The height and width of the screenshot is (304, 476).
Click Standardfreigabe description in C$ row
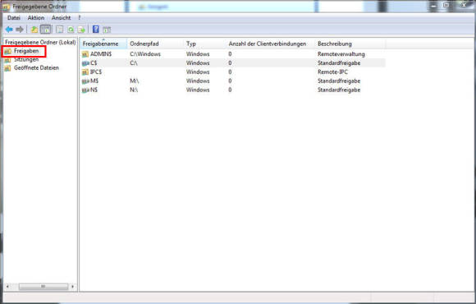click(x=339, y=63)
